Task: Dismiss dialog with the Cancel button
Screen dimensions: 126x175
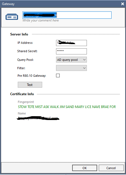Action: click(111, 168)
